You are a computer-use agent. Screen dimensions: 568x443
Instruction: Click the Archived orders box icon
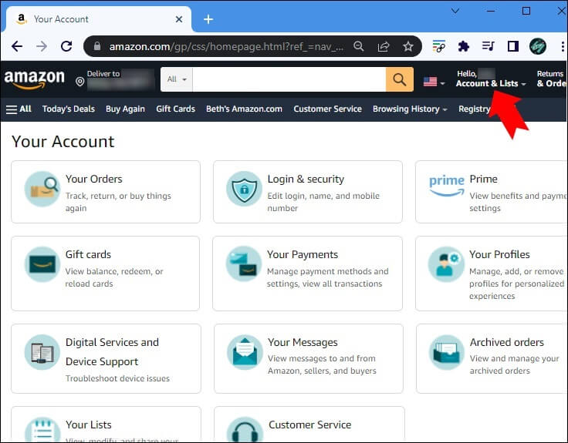click(x=447, y=352)
